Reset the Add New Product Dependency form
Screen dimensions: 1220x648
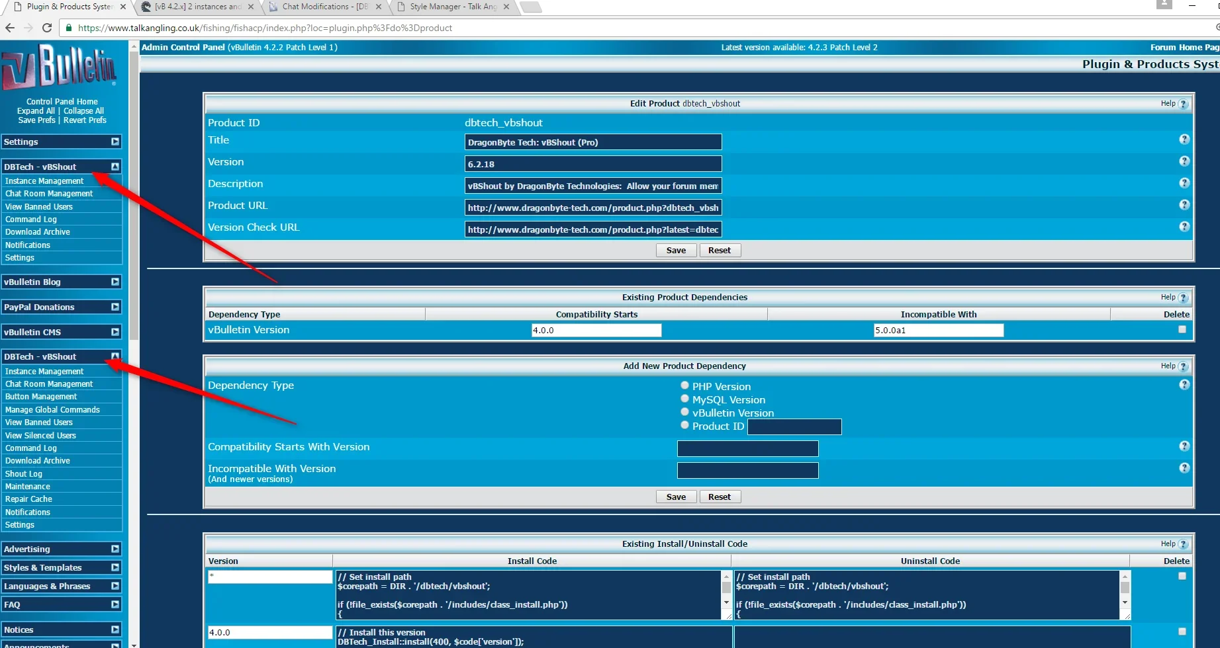720,497
